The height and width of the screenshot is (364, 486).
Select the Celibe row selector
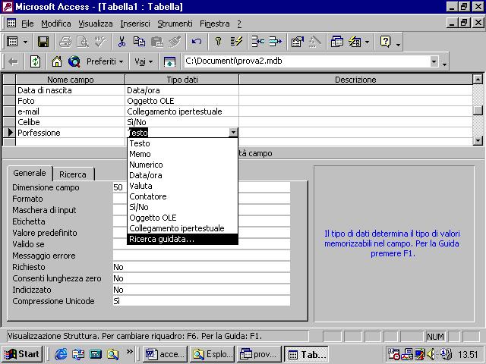coord(9,122)
